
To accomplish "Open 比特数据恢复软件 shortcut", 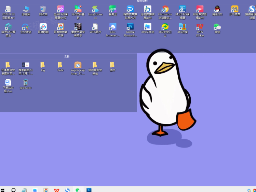I will click(x=148, y=12).
